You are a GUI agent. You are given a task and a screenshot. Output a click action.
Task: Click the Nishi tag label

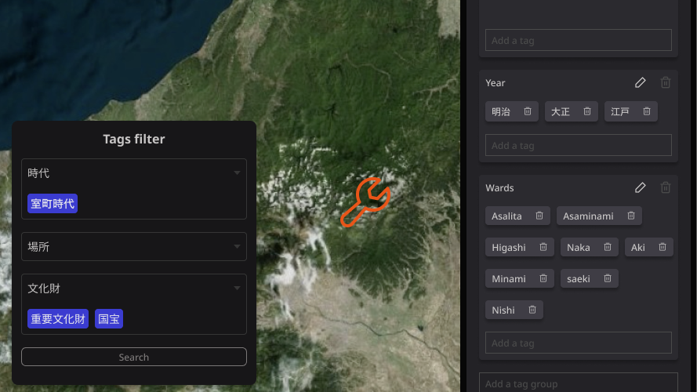point(503,310)
